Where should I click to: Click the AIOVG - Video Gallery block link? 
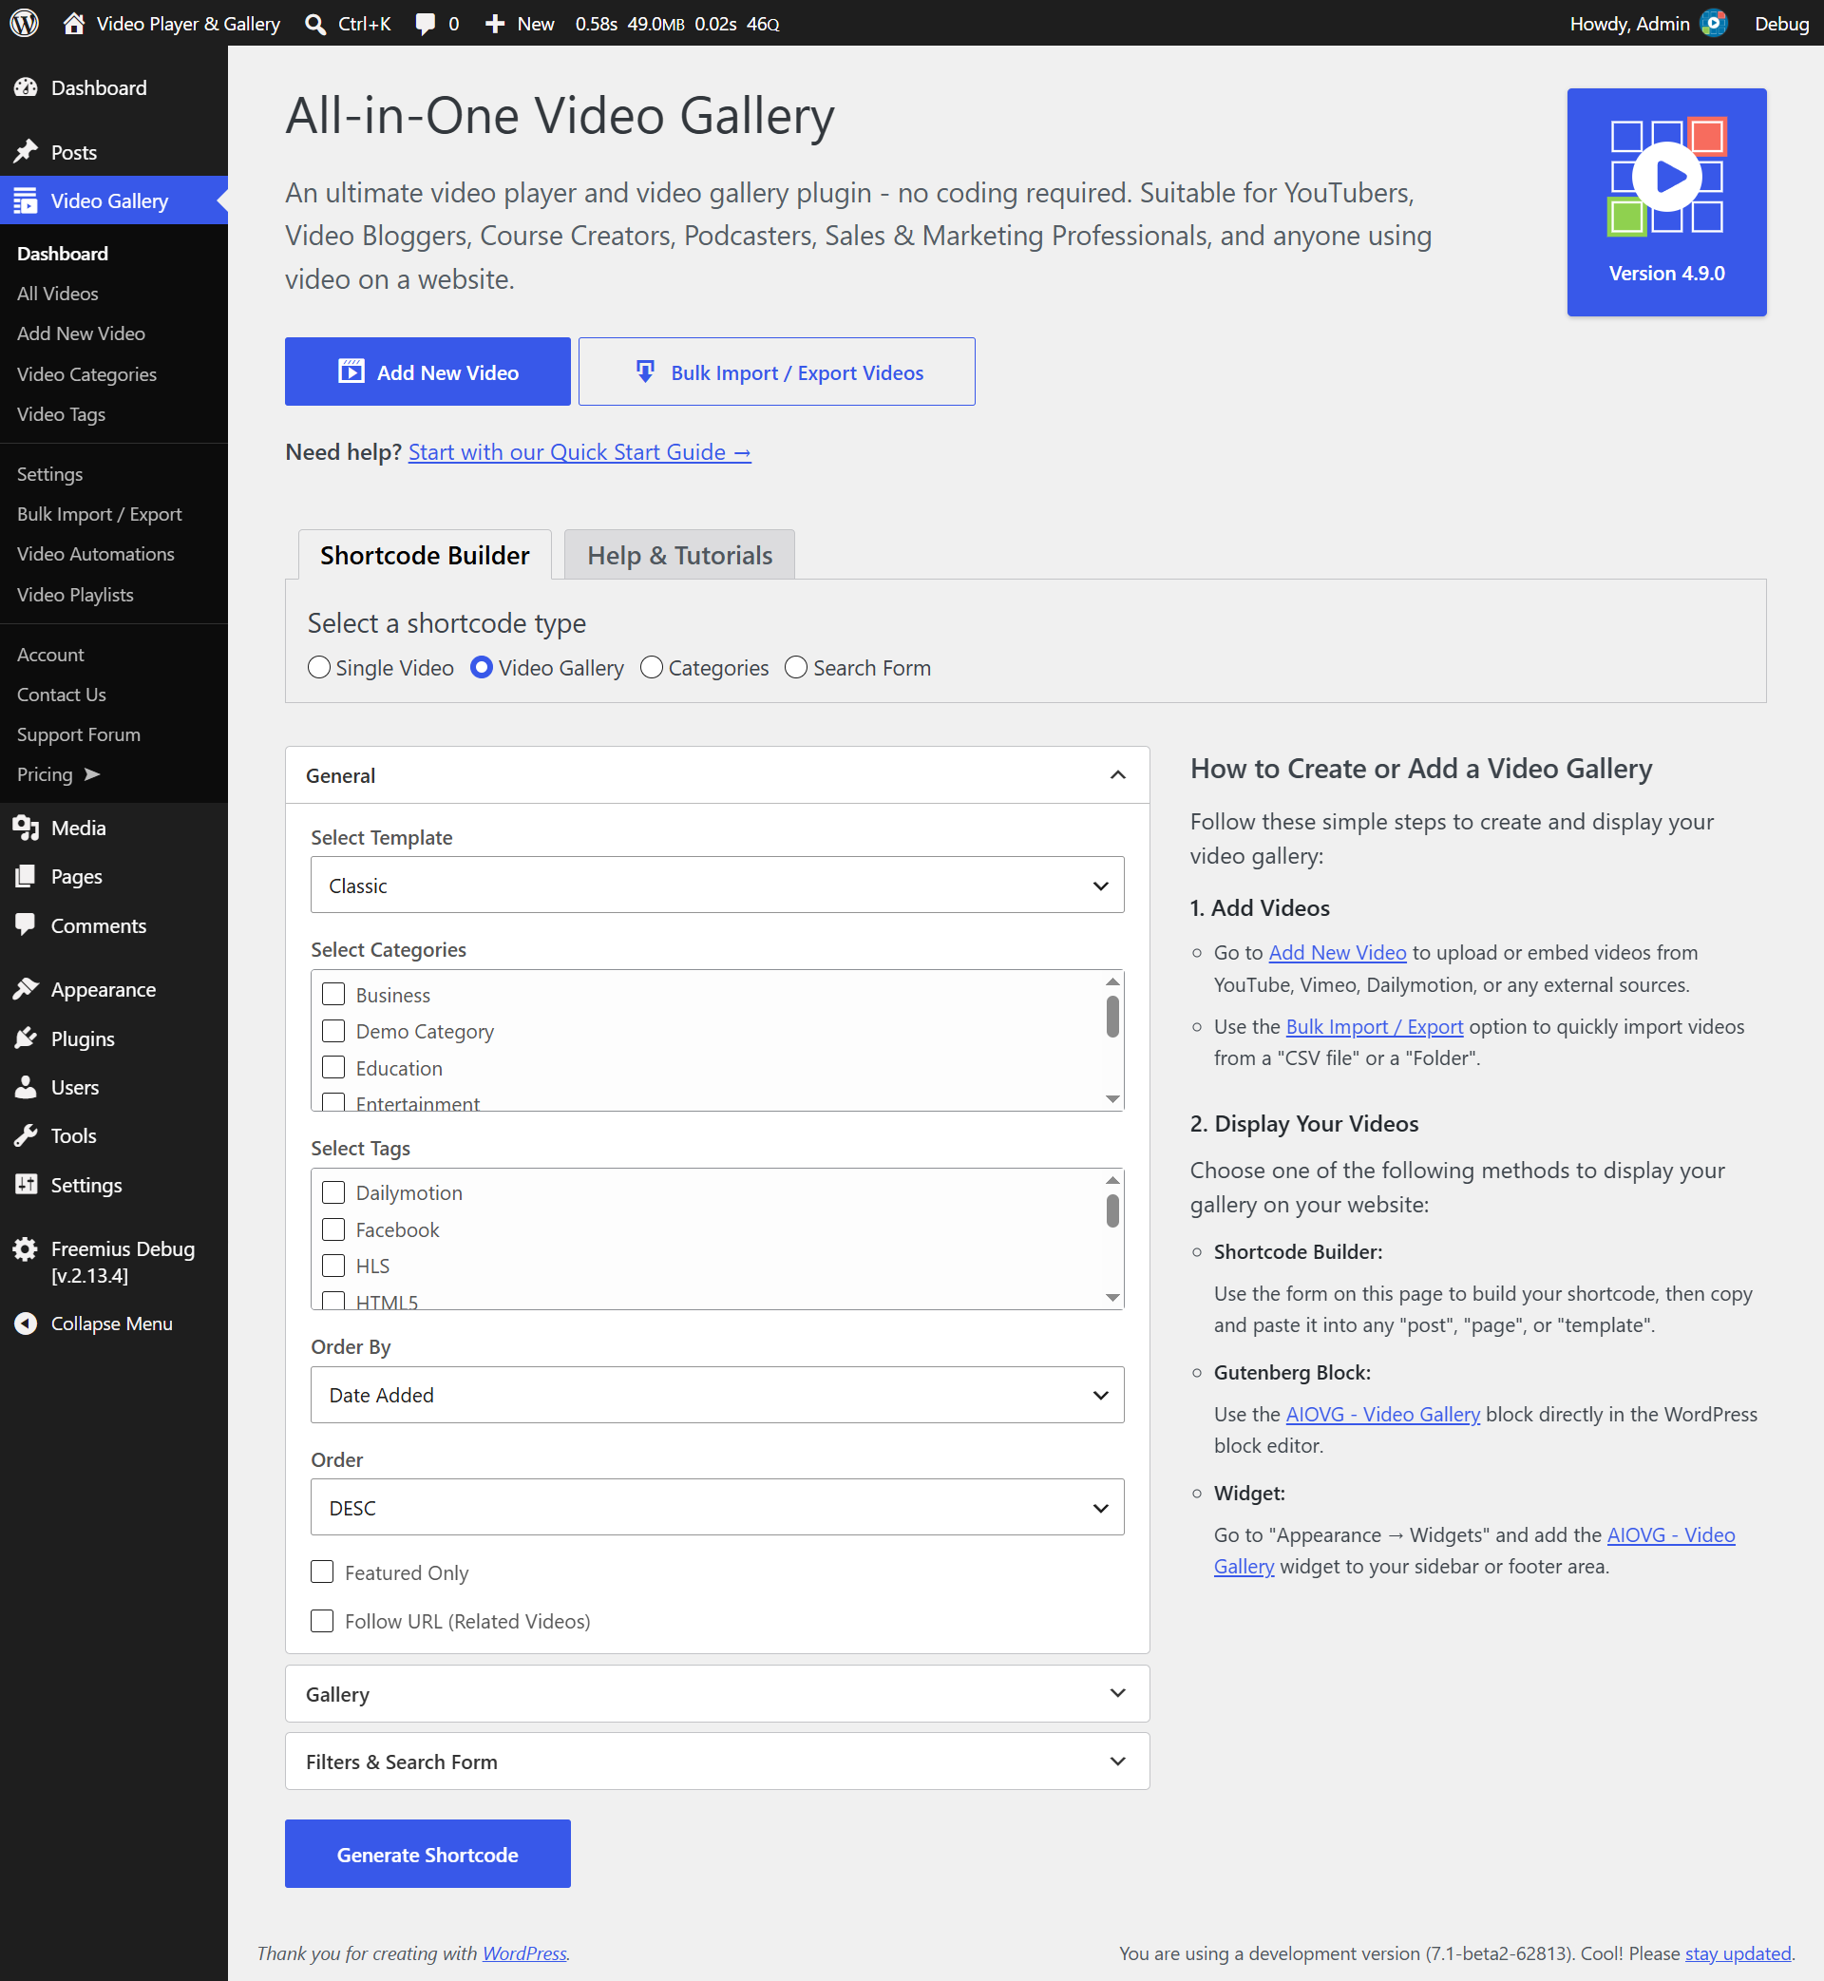(x=1383, y=1415)
